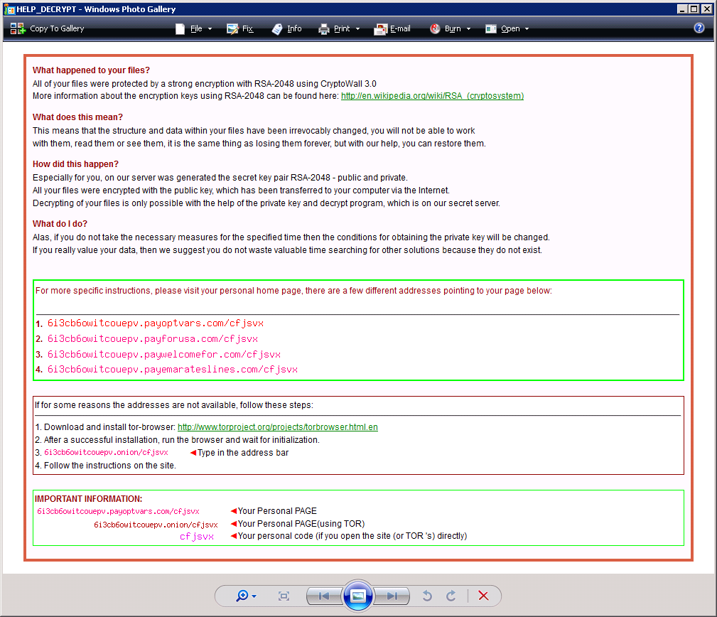Click the Burn disc icon
Screen dimensions: 717x617
(435, 29)
